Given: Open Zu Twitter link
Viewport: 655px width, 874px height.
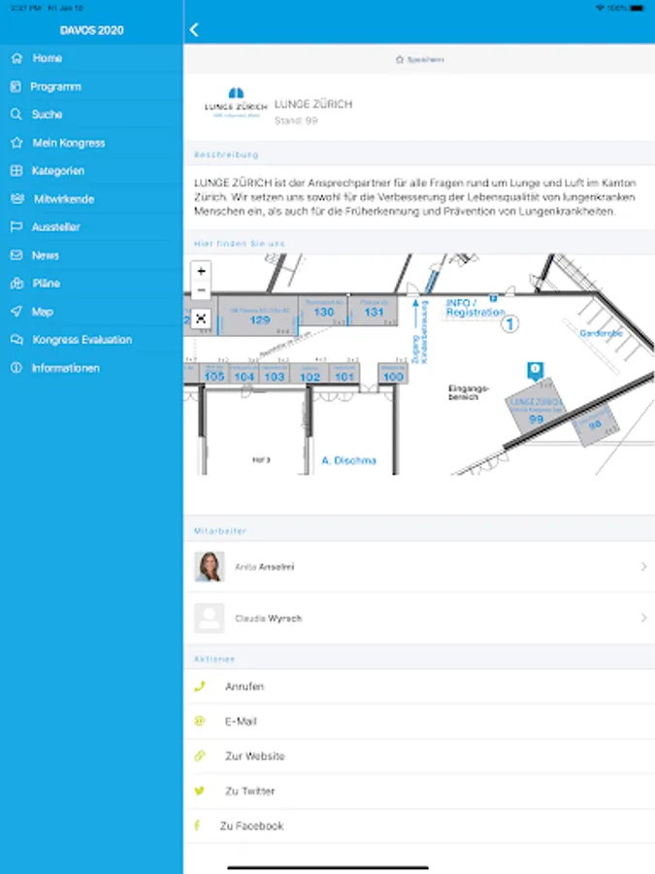Looking at the screenshot, I should [419, 790].
